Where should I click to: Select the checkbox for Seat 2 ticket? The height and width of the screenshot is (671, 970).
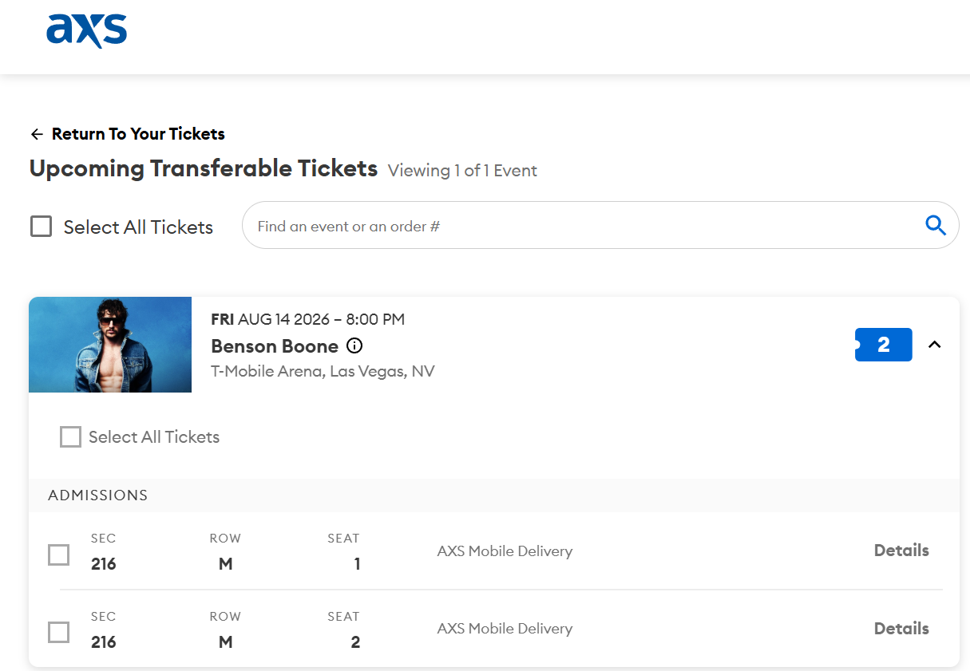(58, 633)
